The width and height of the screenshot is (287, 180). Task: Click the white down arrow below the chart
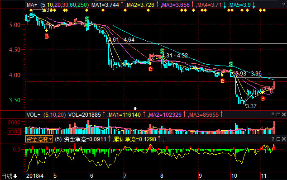click(x=135, y=109)
